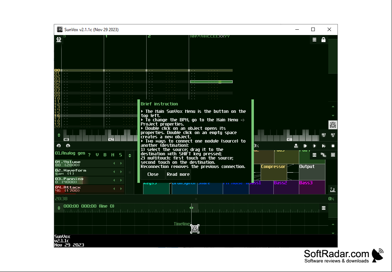The width and height of the screenshot is (392, 272).
Task: Increase Volume with its right arrow
Action: click(121, 163)
